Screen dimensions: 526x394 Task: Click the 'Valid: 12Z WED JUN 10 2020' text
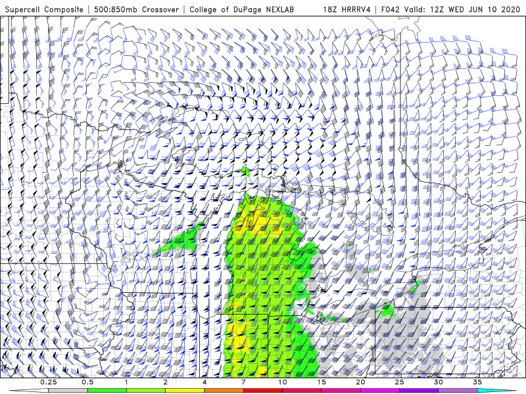tap(462, 9)
